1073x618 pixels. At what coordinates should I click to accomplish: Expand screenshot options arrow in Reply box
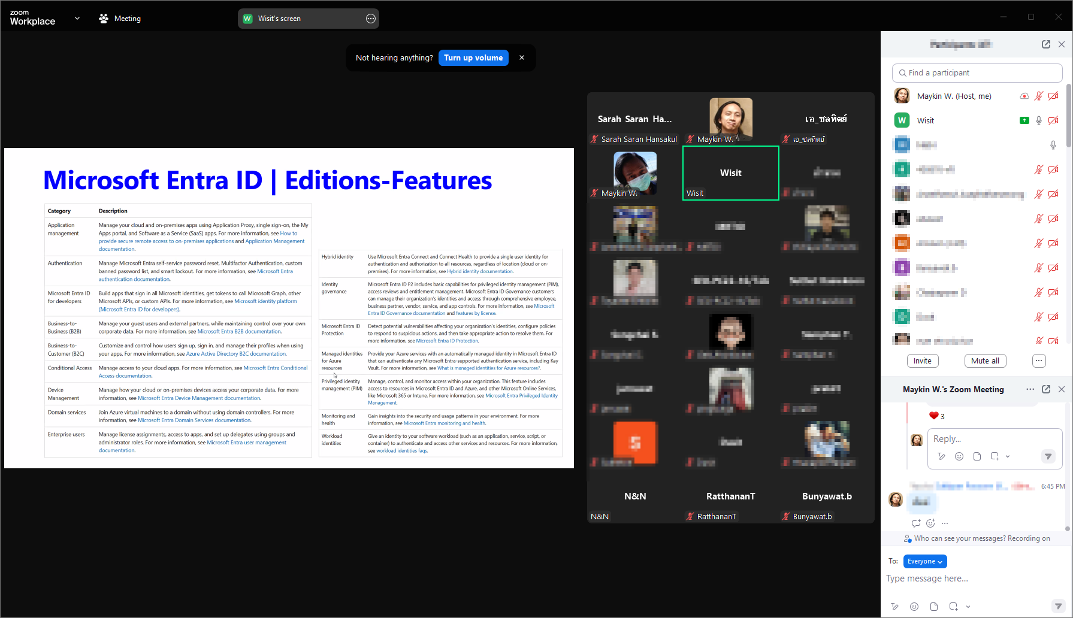click(x=1008, y=456)
